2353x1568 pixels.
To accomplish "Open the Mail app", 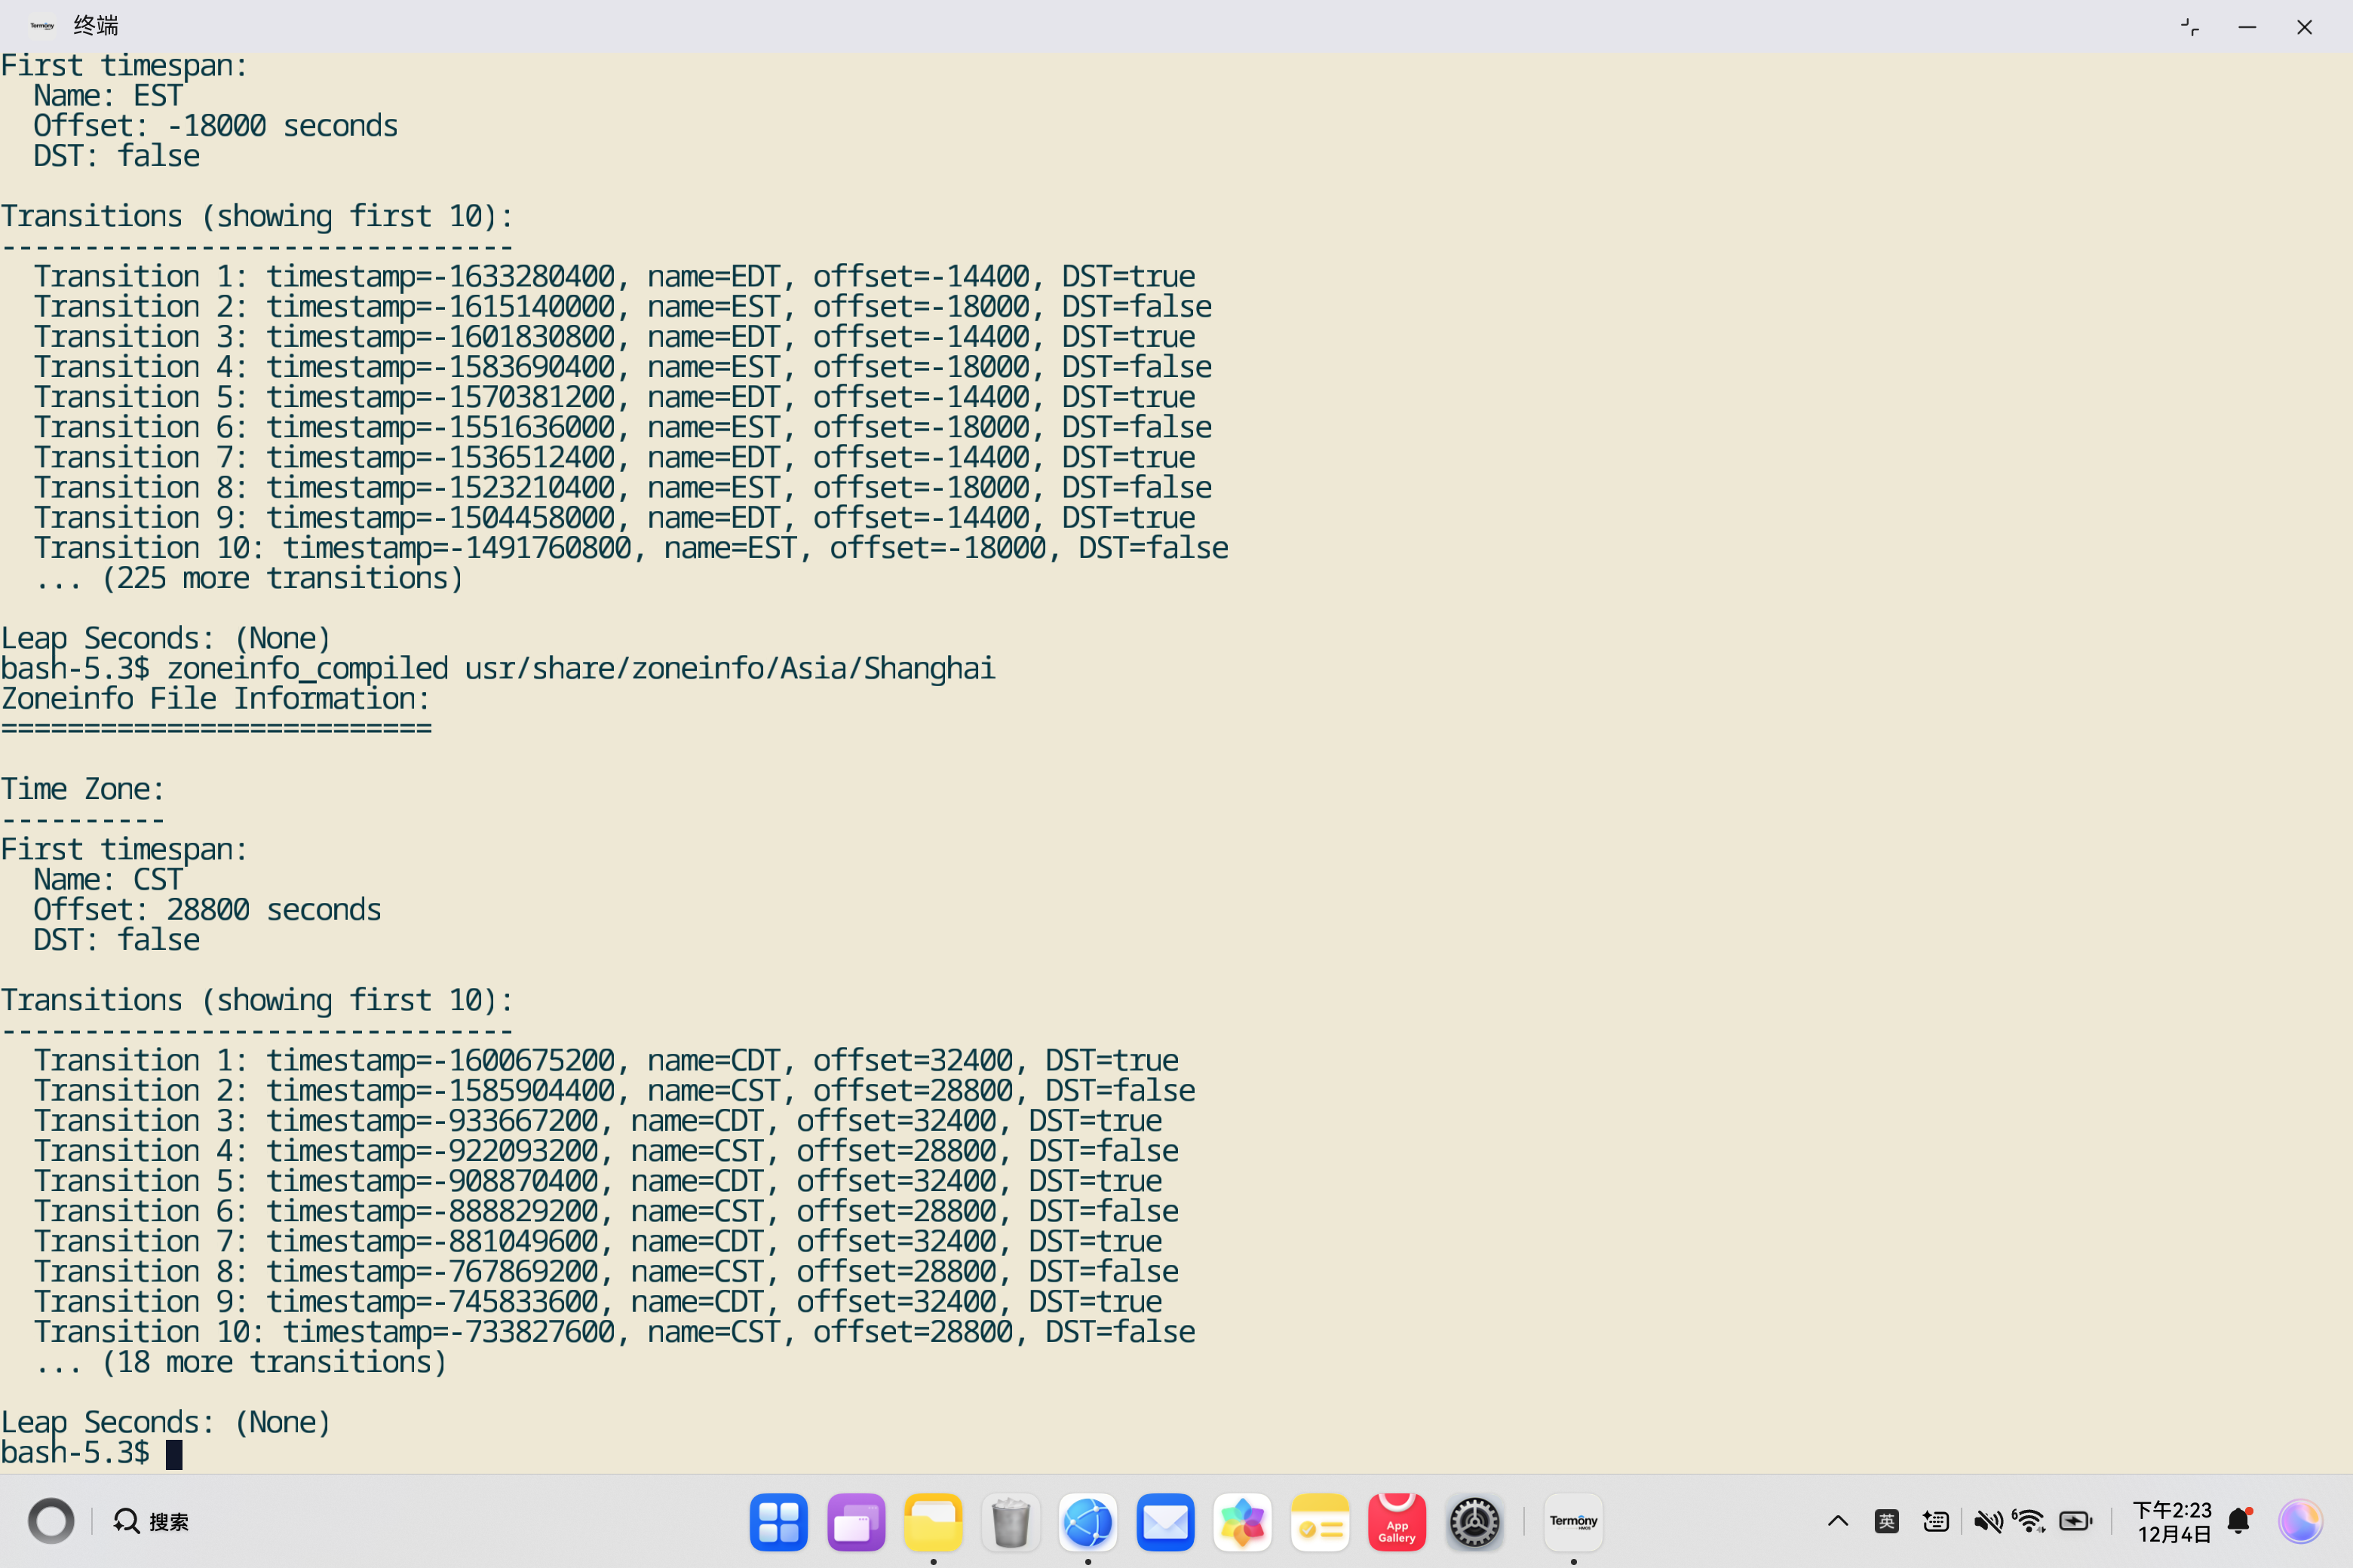I will (x=1165, y=1522).
